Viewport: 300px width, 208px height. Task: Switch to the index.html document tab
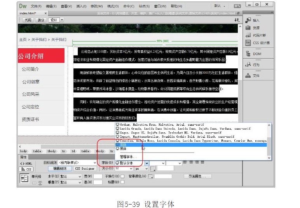tap(28, 13)
